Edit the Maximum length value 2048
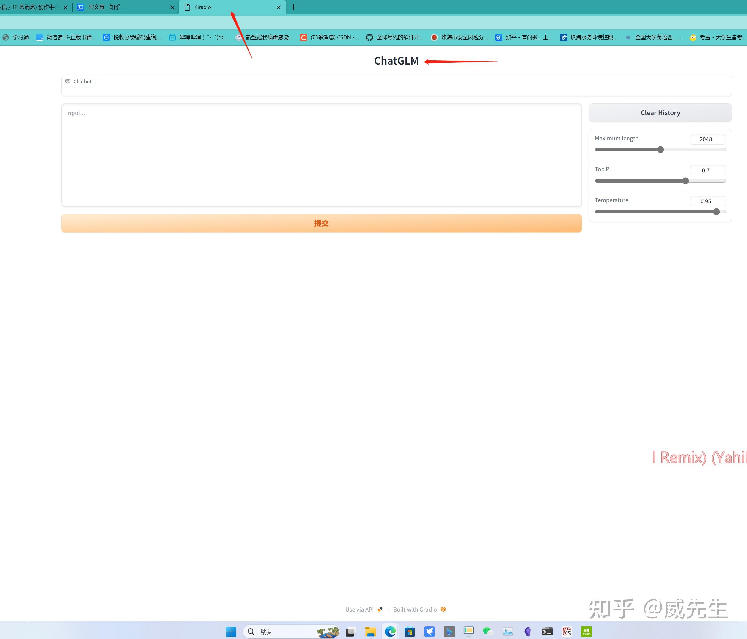This screenshot has width=747, height=639. (x=707, y=139)
